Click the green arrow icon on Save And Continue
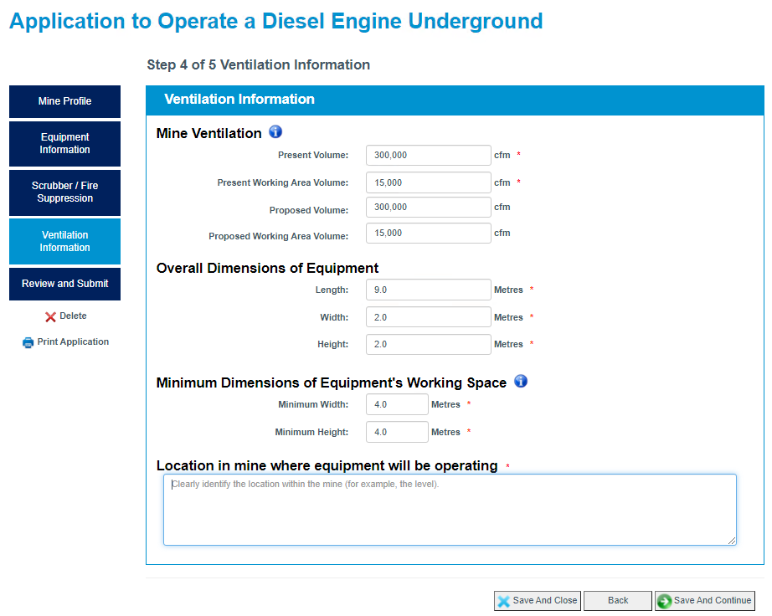The width and height of the screenshot is (772, 616). coord(664,600)
